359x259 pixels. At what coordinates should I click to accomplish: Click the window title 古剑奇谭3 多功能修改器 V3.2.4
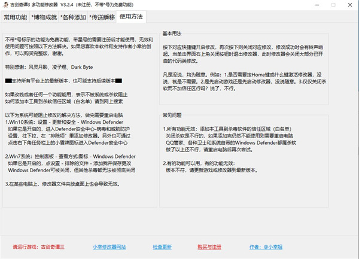click(x=71, y=5)
